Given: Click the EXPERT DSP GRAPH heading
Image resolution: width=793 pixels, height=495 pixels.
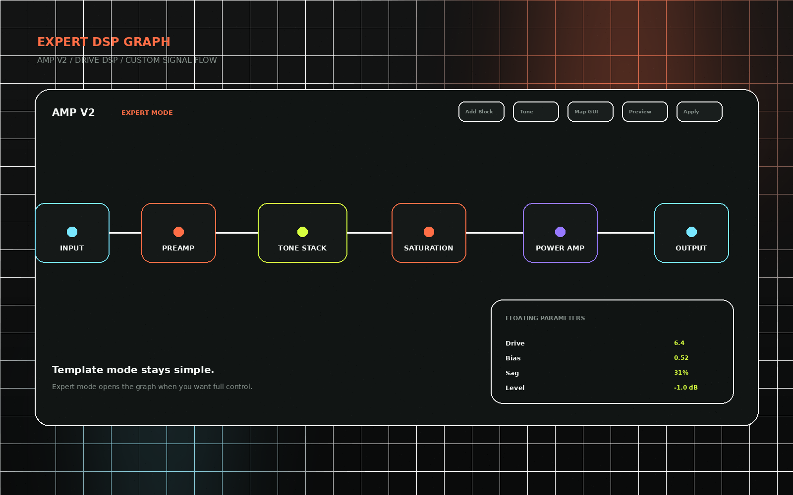Looking at the screenshot, I should coord(104,42).
